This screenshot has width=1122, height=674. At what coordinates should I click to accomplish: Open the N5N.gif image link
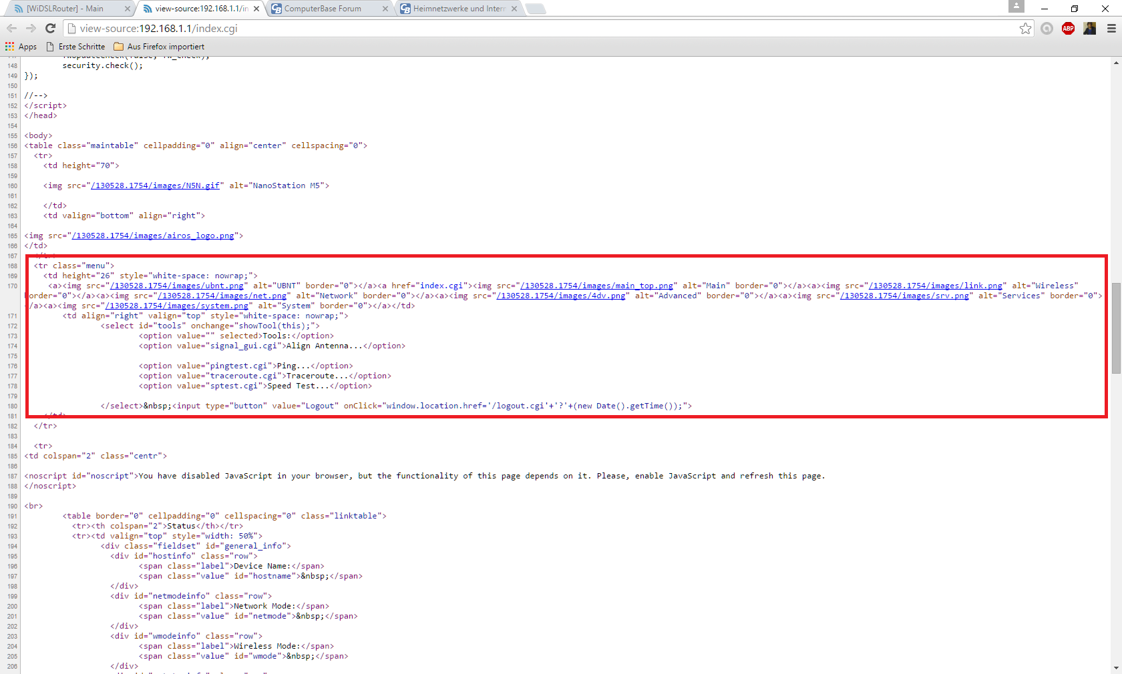[x=155, y=186]
